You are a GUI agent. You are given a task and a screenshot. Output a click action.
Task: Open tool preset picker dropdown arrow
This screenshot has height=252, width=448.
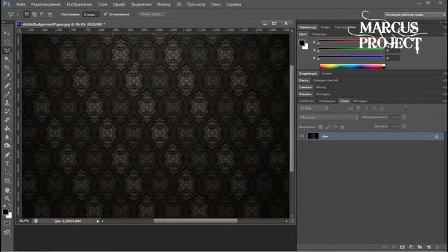pyautogui.click(x=17, y=14)
